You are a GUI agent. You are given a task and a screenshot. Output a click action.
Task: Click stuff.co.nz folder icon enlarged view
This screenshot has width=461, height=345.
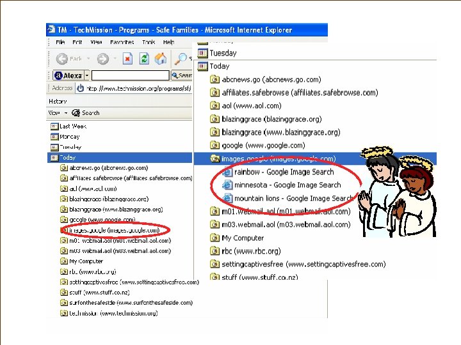coord(214,277)
